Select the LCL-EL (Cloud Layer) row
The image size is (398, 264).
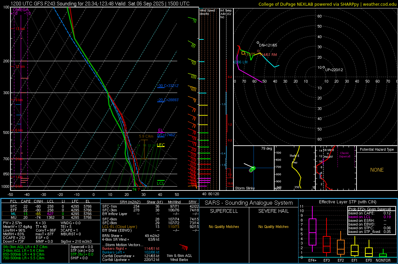(x=150, y=227)
